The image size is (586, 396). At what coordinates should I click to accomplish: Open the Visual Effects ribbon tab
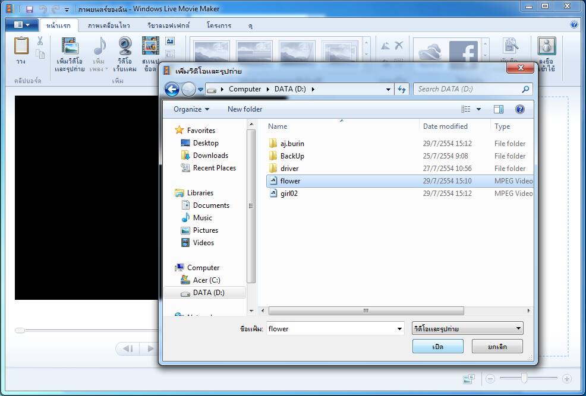coord(168,26)
